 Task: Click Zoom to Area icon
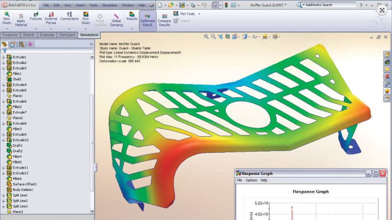(x=213, y=37)
